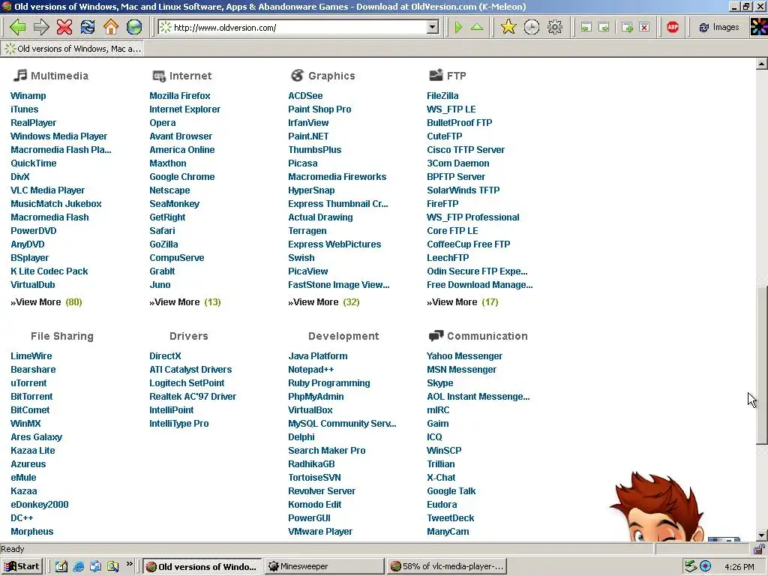
Task: Open history with the clock icon
Action: tap(532, 27)
